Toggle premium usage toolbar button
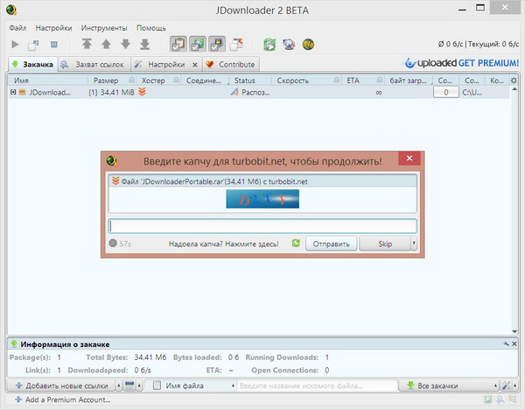Image resolution: width=525 pixels, height=410 pixels. coord(218,44)
